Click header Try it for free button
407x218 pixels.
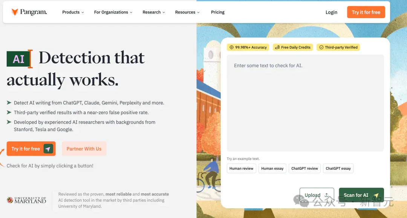(366, 12)
